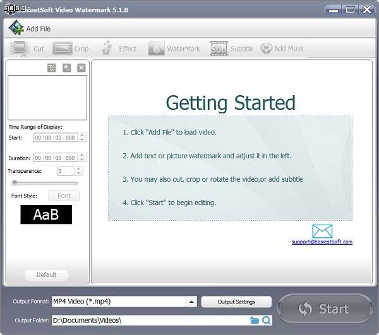Screen dimensions: 379x335
Task: Click the add picture watermark icon
Action: [67, 68]
